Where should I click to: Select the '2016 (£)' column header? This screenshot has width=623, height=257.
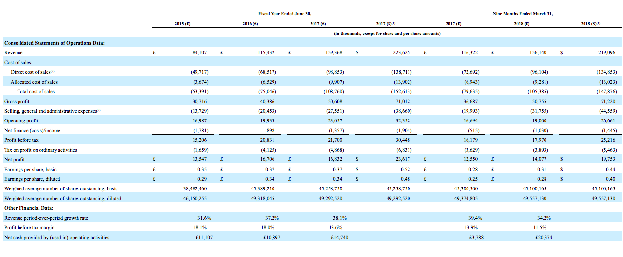pyautogui.click(x=251, y=24)
